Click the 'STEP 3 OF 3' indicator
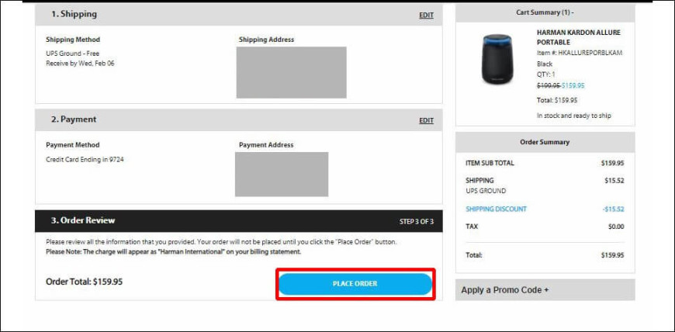 tap(417, 222)
